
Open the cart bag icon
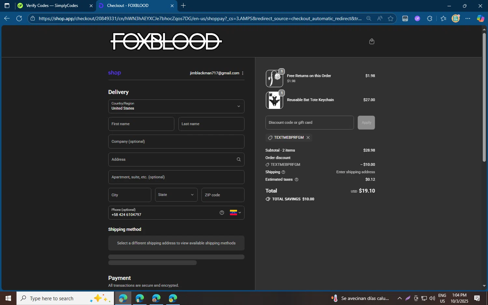pyautogui.click(x=372, y=41)
